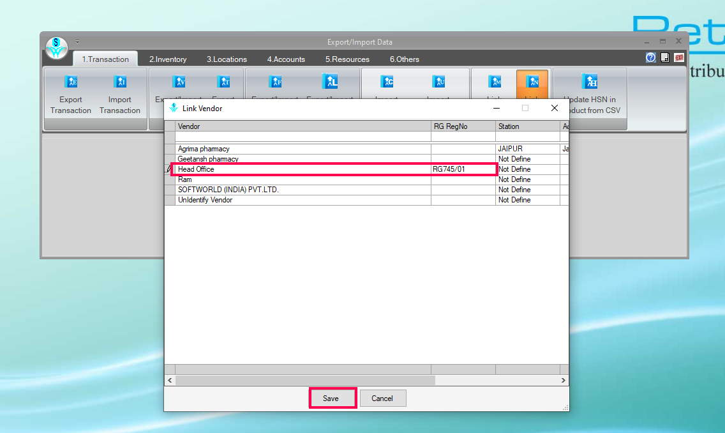725x433 pixels.
Task: Click the vendor grid horizontal scrollbar thumb
Action: [x=305, y=380]
